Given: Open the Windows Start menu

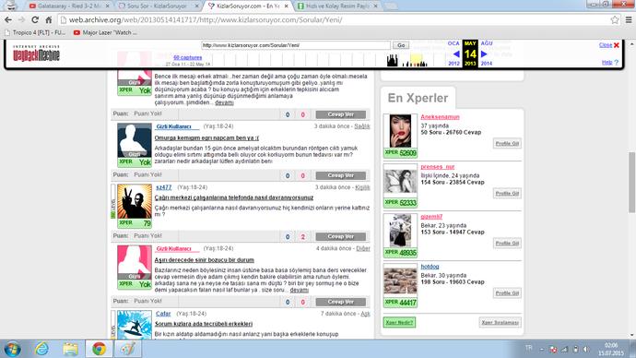Looking at the screenshot, I should point(13,349).
